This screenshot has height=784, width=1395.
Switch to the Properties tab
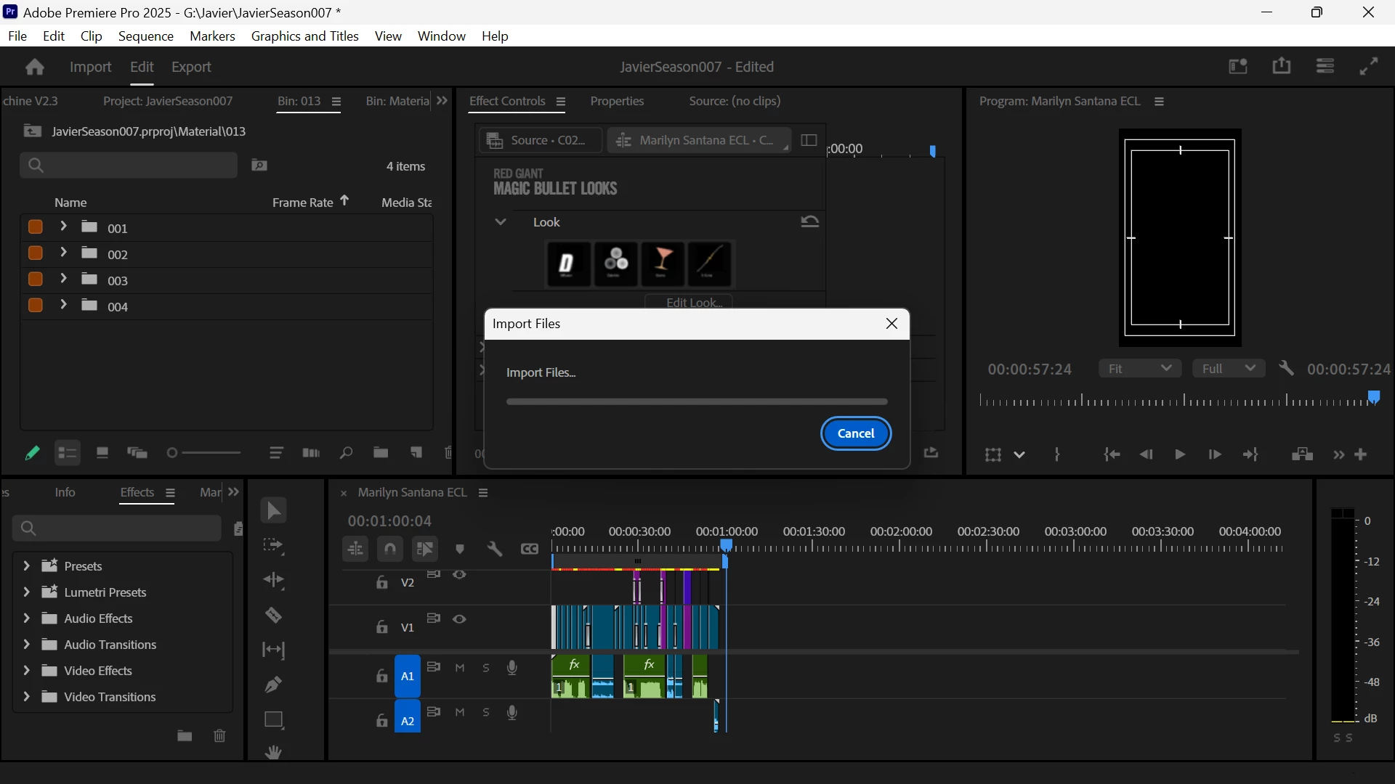[617, 101]
